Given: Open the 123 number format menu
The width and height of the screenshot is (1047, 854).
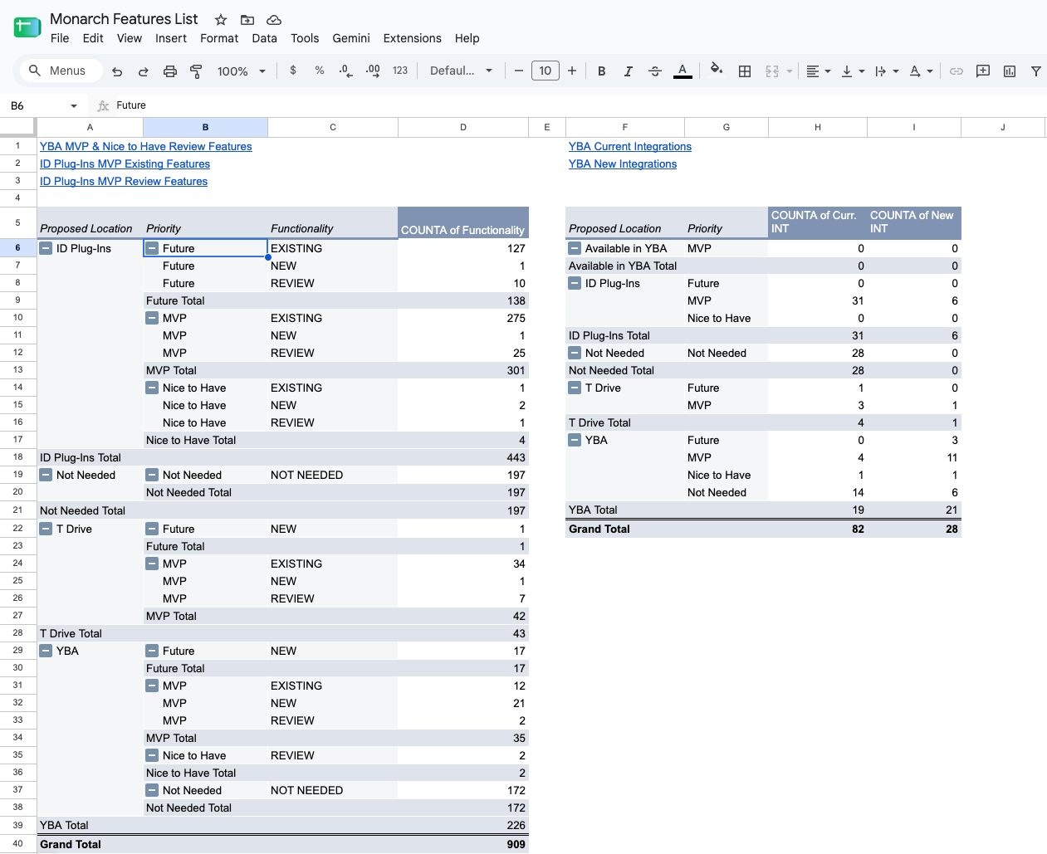Looking at the screenshot, I should pyautogui.click(x=400, y=71).
